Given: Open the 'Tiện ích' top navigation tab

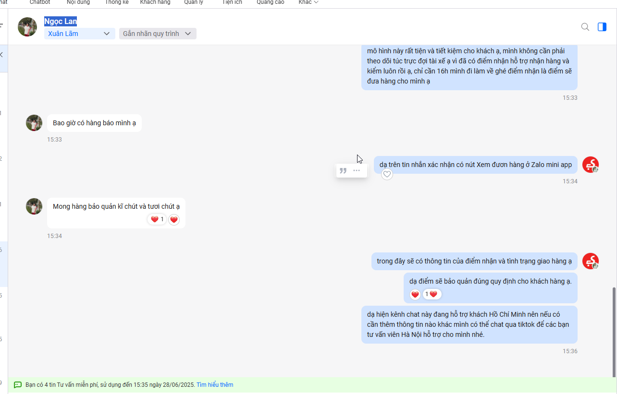Looking at the screenshot, I should pos(232,2).
